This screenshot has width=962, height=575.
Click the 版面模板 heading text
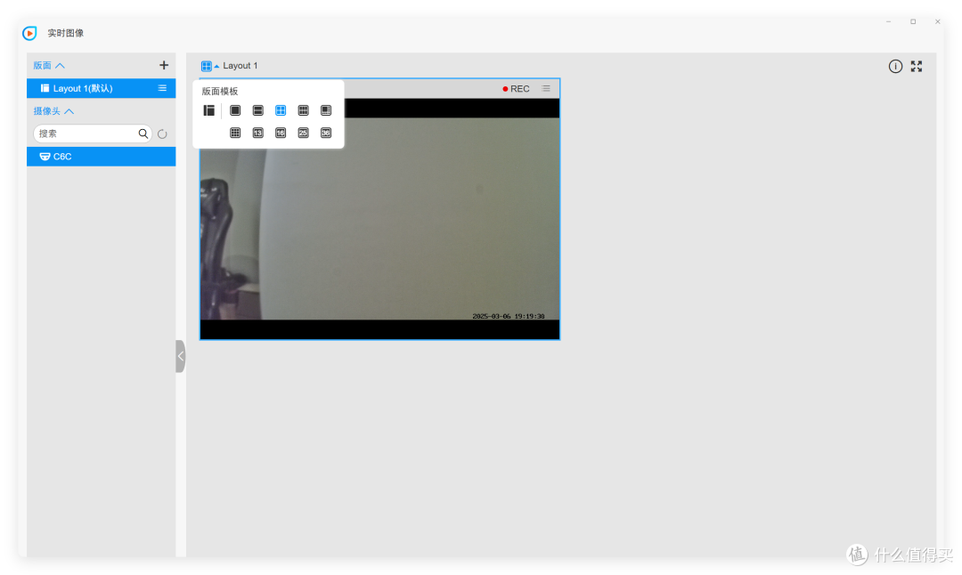tap(220, 92)
